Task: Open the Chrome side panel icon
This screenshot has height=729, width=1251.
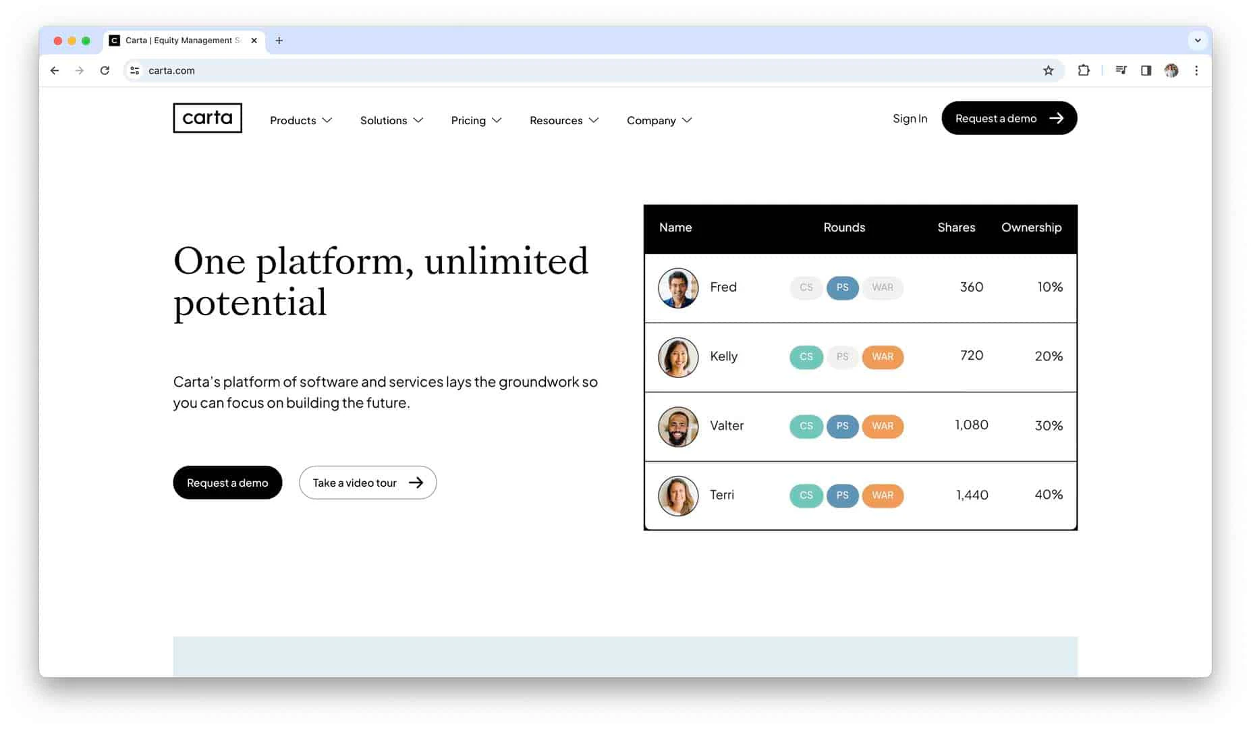Action: tap(1146, 70)
